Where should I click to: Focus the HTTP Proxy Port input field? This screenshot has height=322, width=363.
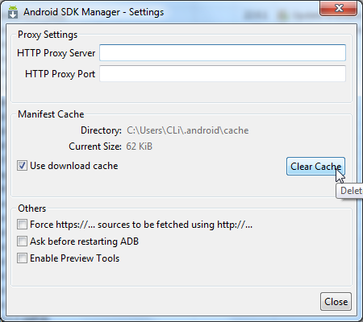click(x=223, y=73)
